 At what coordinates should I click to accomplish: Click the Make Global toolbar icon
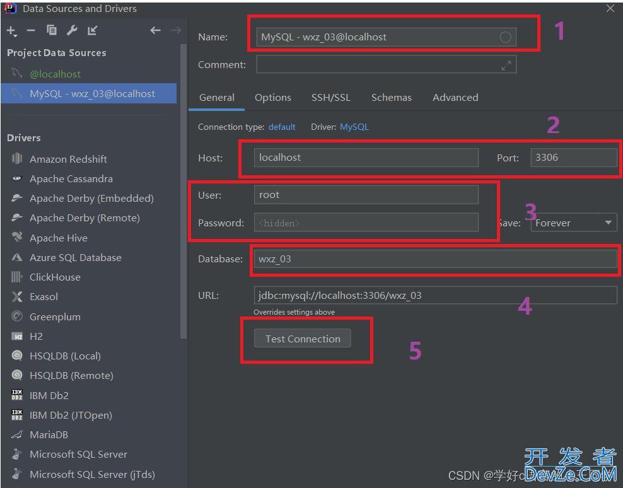[x=93, y=30]
